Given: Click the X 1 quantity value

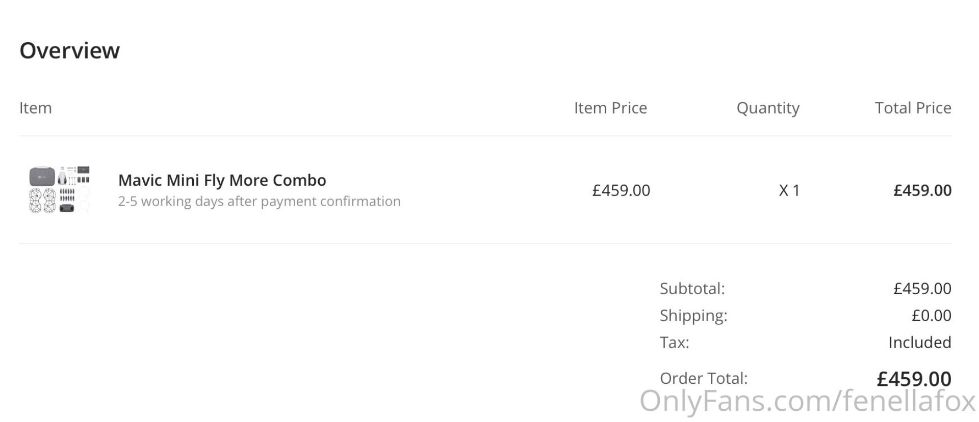Looking at the screenshot, I should pos(789,190).
